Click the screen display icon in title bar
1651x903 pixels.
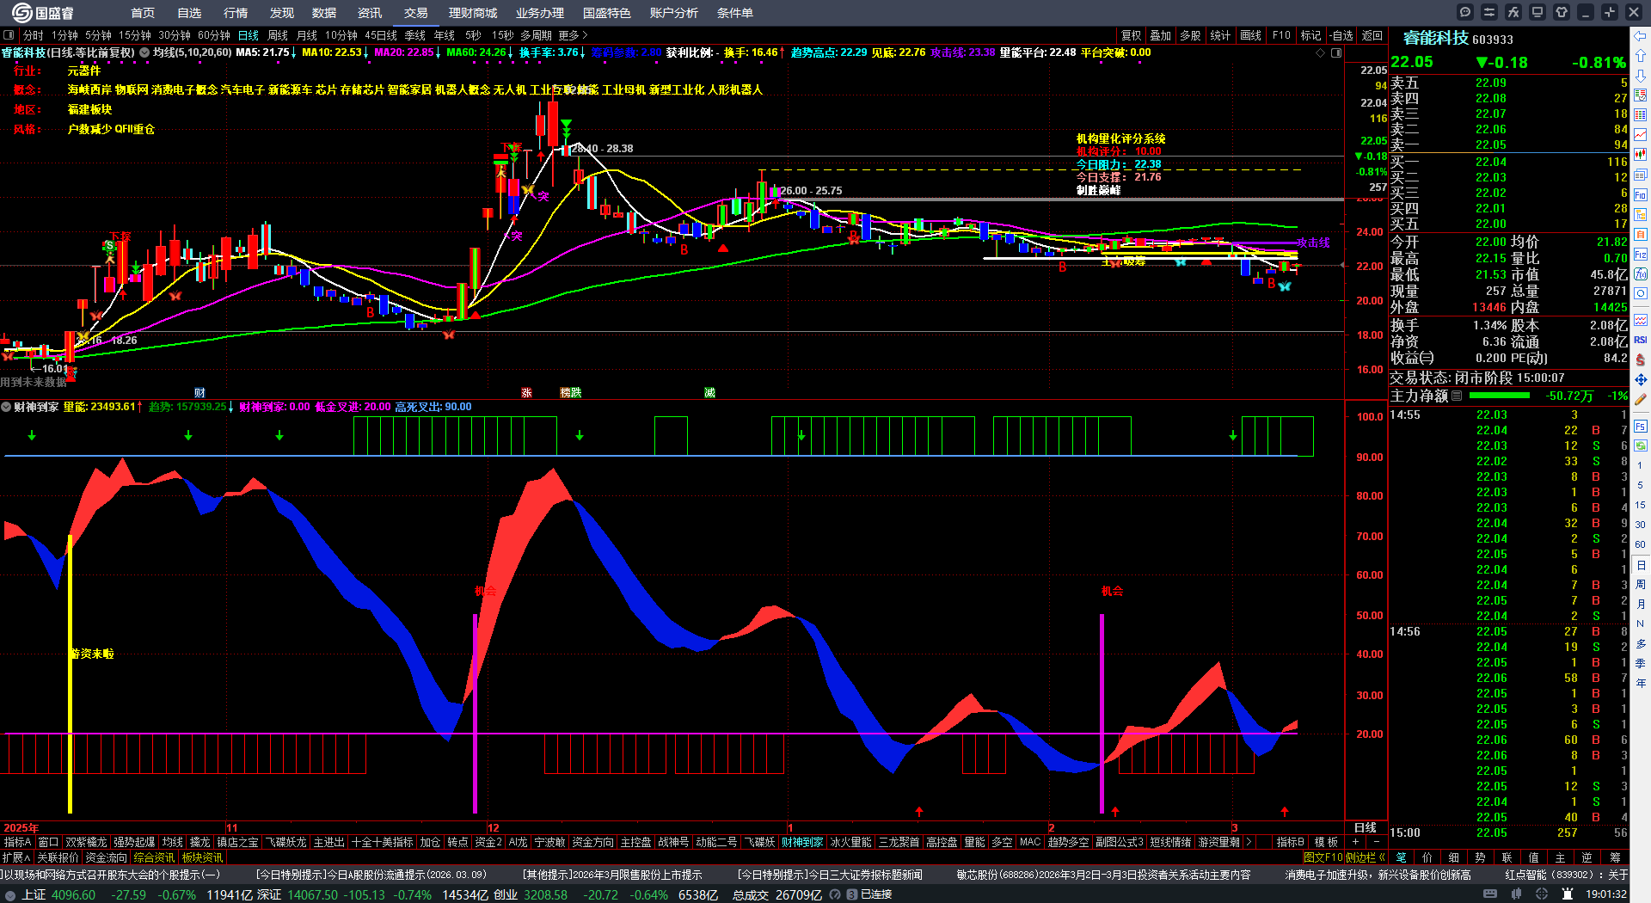[x=1537, y=12]
